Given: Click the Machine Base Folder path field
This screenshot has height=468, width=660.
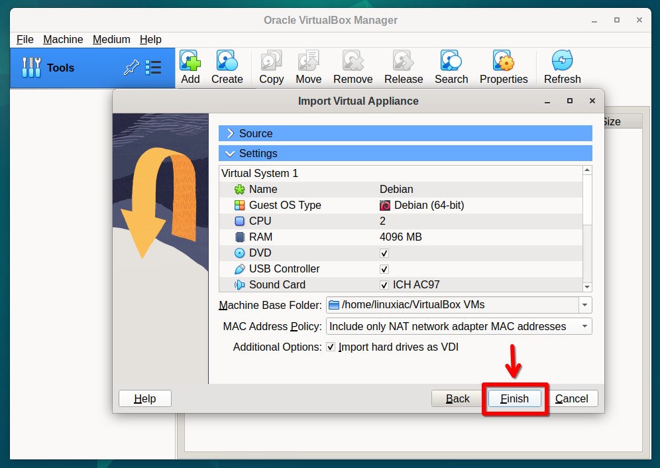Looking at the screenshot, I should pyautogui.click(x=453, y=305).
